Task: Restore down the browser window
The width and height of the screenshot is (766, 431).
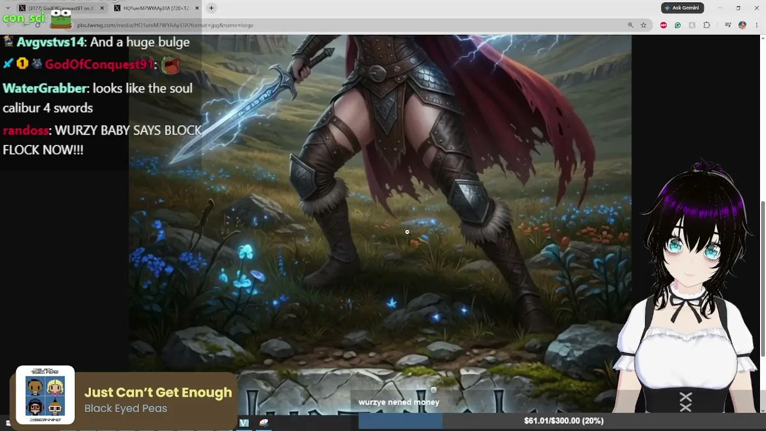Action: [x=738, y=8]
